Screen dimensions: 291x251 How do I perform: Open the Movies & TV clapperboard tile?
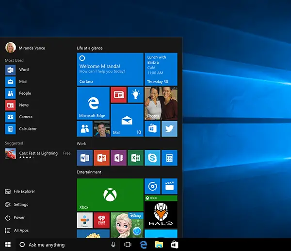169,186
